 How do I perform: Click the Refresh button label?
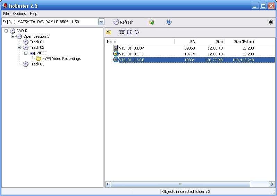[x=127, y=22]
